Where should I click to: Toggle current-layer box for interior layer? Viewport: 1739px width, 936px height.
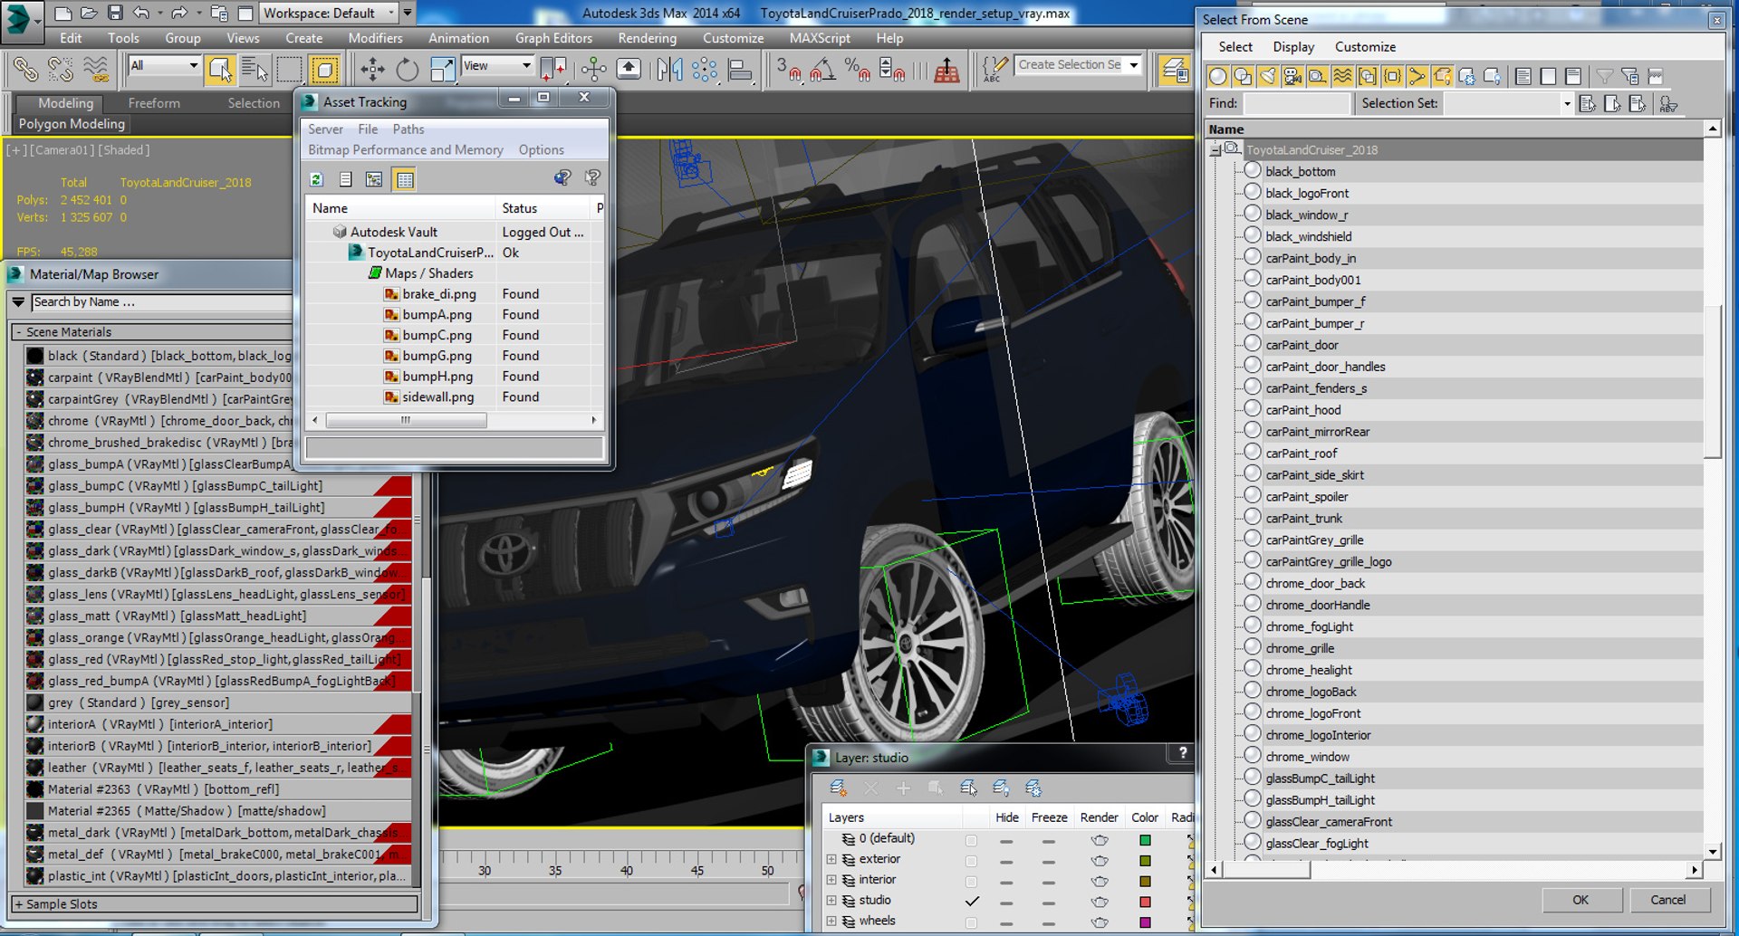coord(971,881)
